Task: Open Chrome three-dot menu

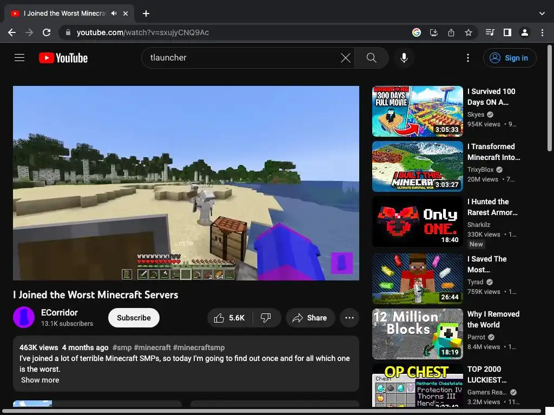Action: 542,32
